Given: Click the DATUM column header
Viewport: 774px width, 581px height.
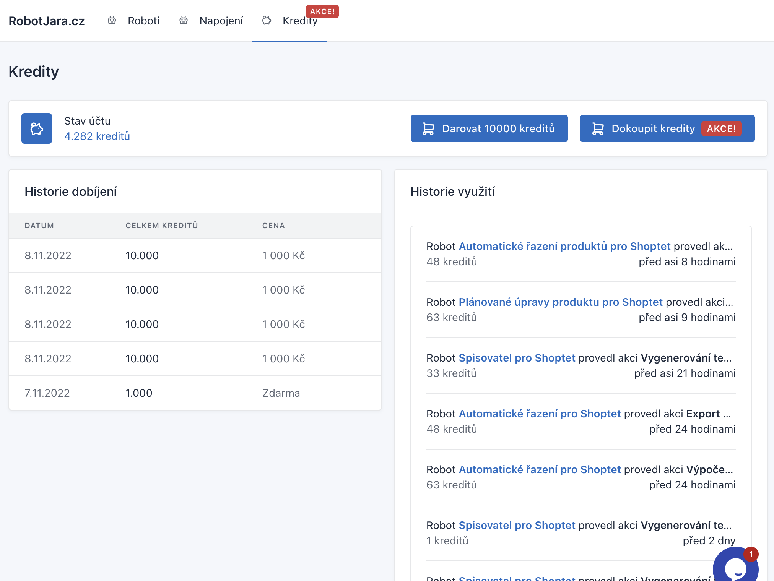Looking at the screenshot, I should pos(39,226).
